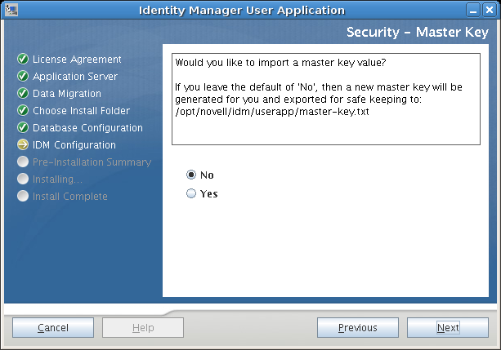The height and width of the screenshot is (350, 501).
Task: Click the Application Server completed checkmark icon
Action: (23, 77)
